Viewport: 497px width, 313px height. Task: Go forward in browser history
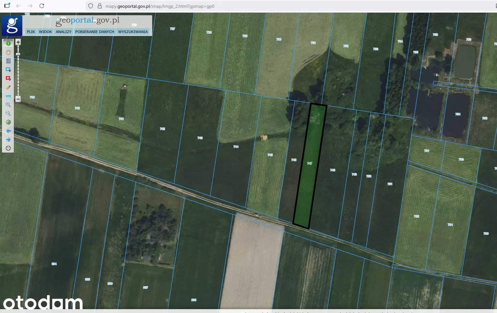tap(30, 6)
